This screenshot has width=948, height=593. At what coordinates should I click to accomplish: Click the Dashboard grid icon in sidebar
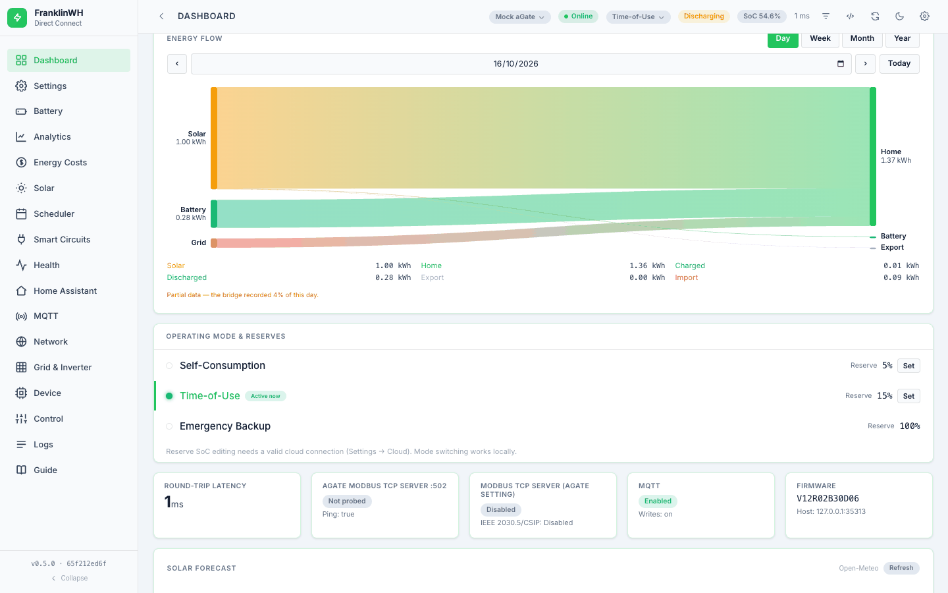pyautogui.click(x=21, y=60)
